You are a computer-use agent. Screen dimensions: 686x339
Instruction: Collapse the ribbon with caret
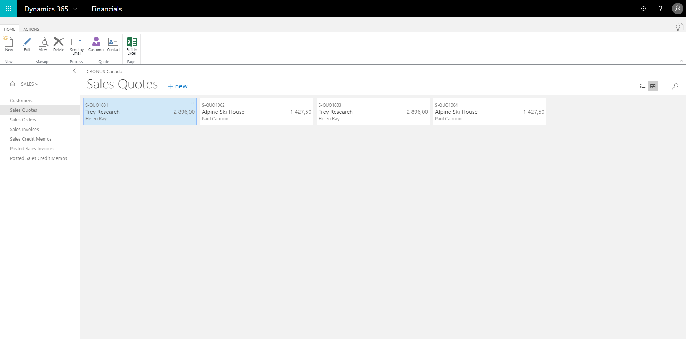pos(681,61)
